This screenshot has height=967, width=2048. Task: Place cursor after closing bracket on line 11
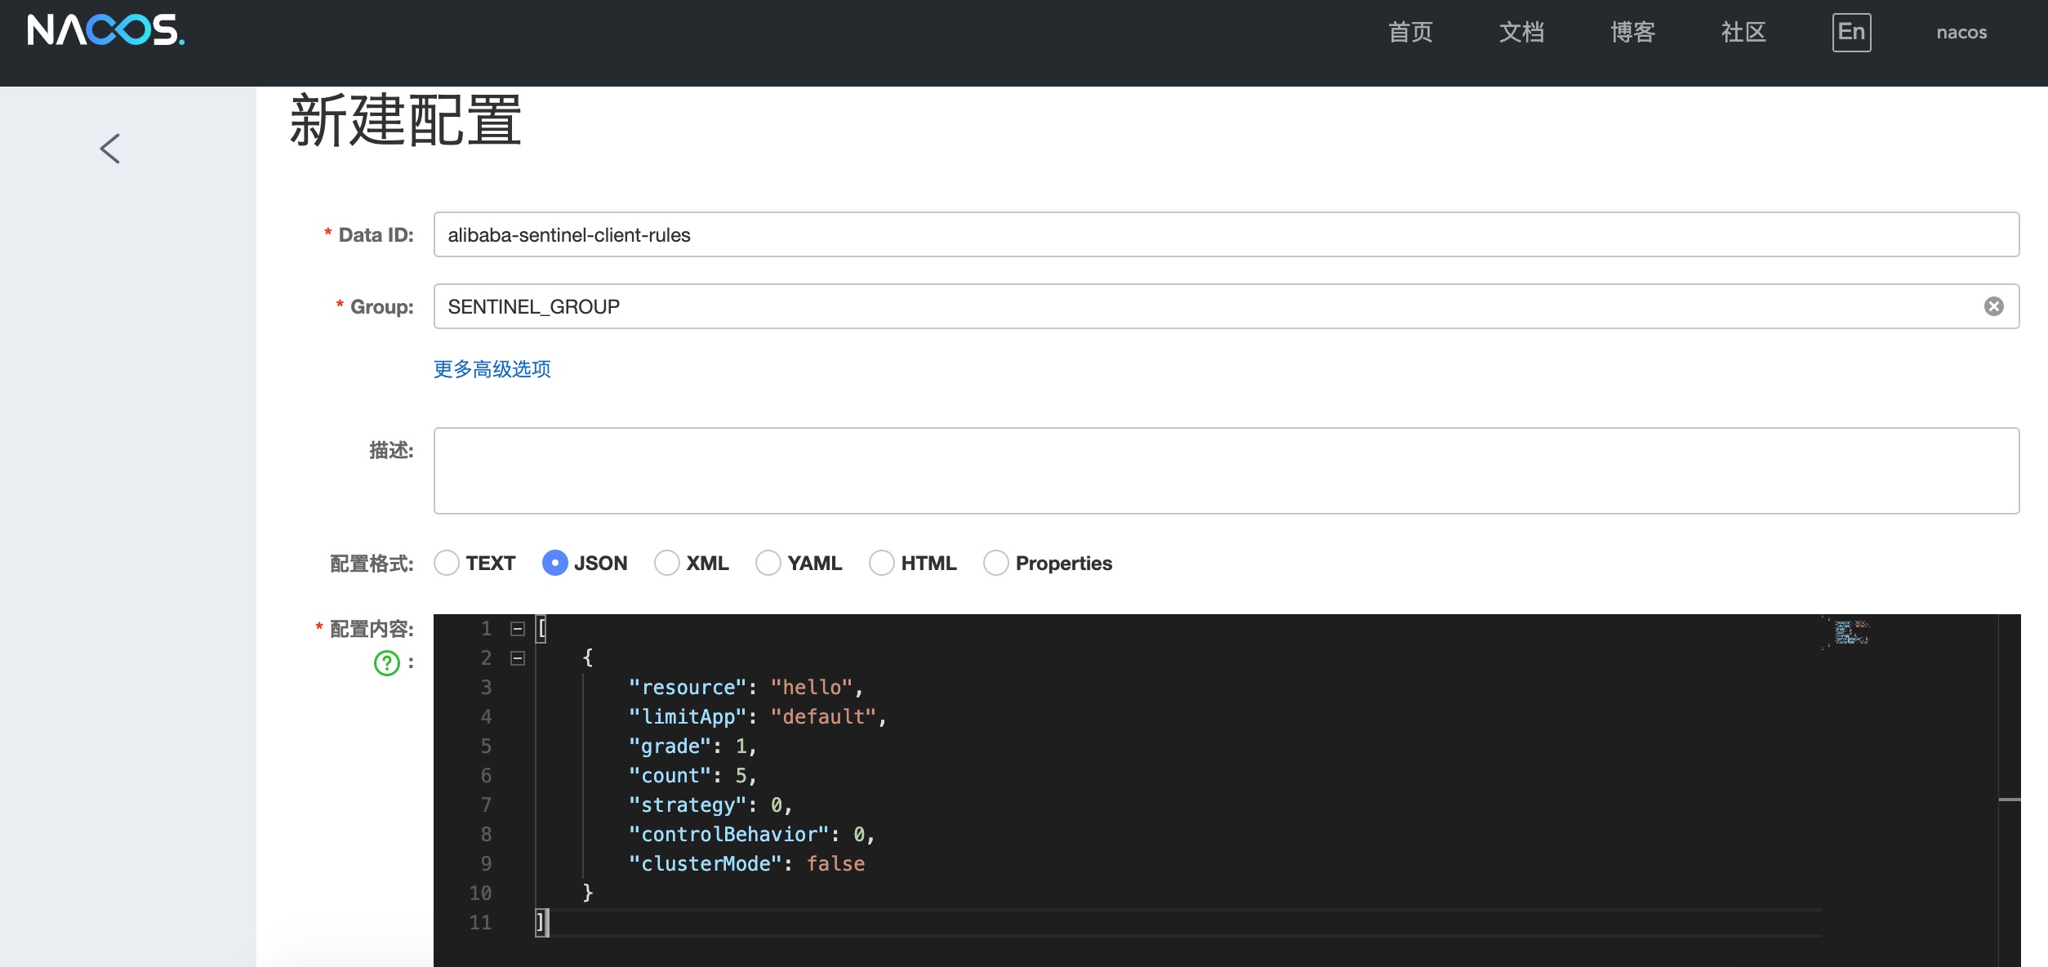pyautogui.click(x=548, y=923)
